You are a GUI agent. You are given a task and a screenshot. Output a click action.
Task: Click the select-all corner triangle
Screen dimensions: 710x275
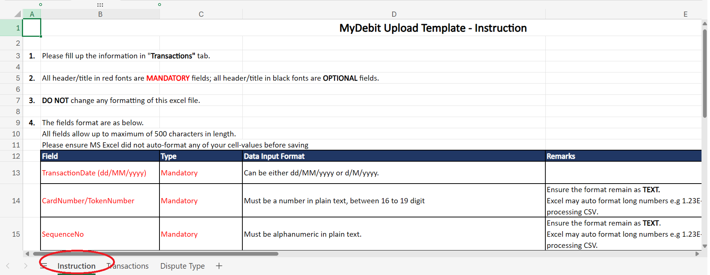pyautogui.click(x=17, y=14)
